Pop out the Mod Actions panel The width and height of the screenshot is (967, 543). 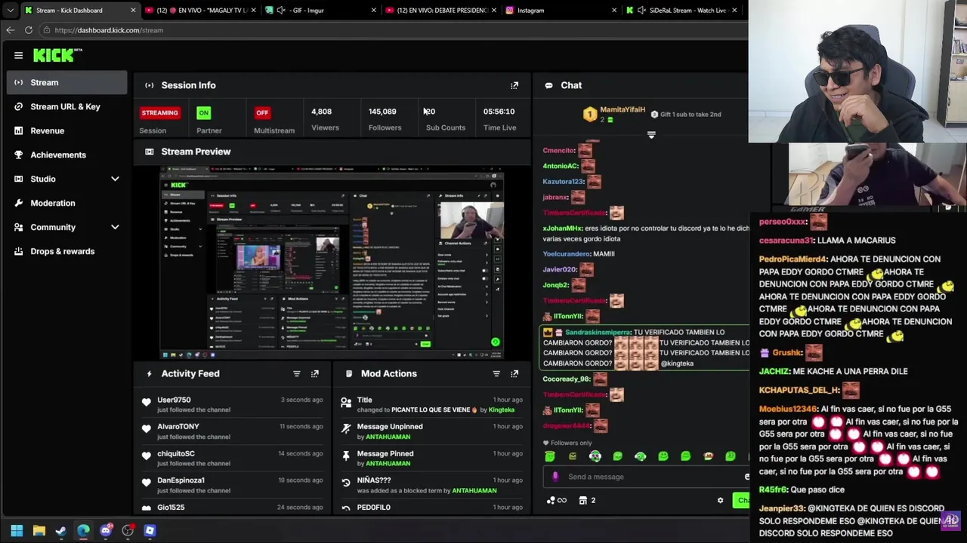[x=514, y=373]
